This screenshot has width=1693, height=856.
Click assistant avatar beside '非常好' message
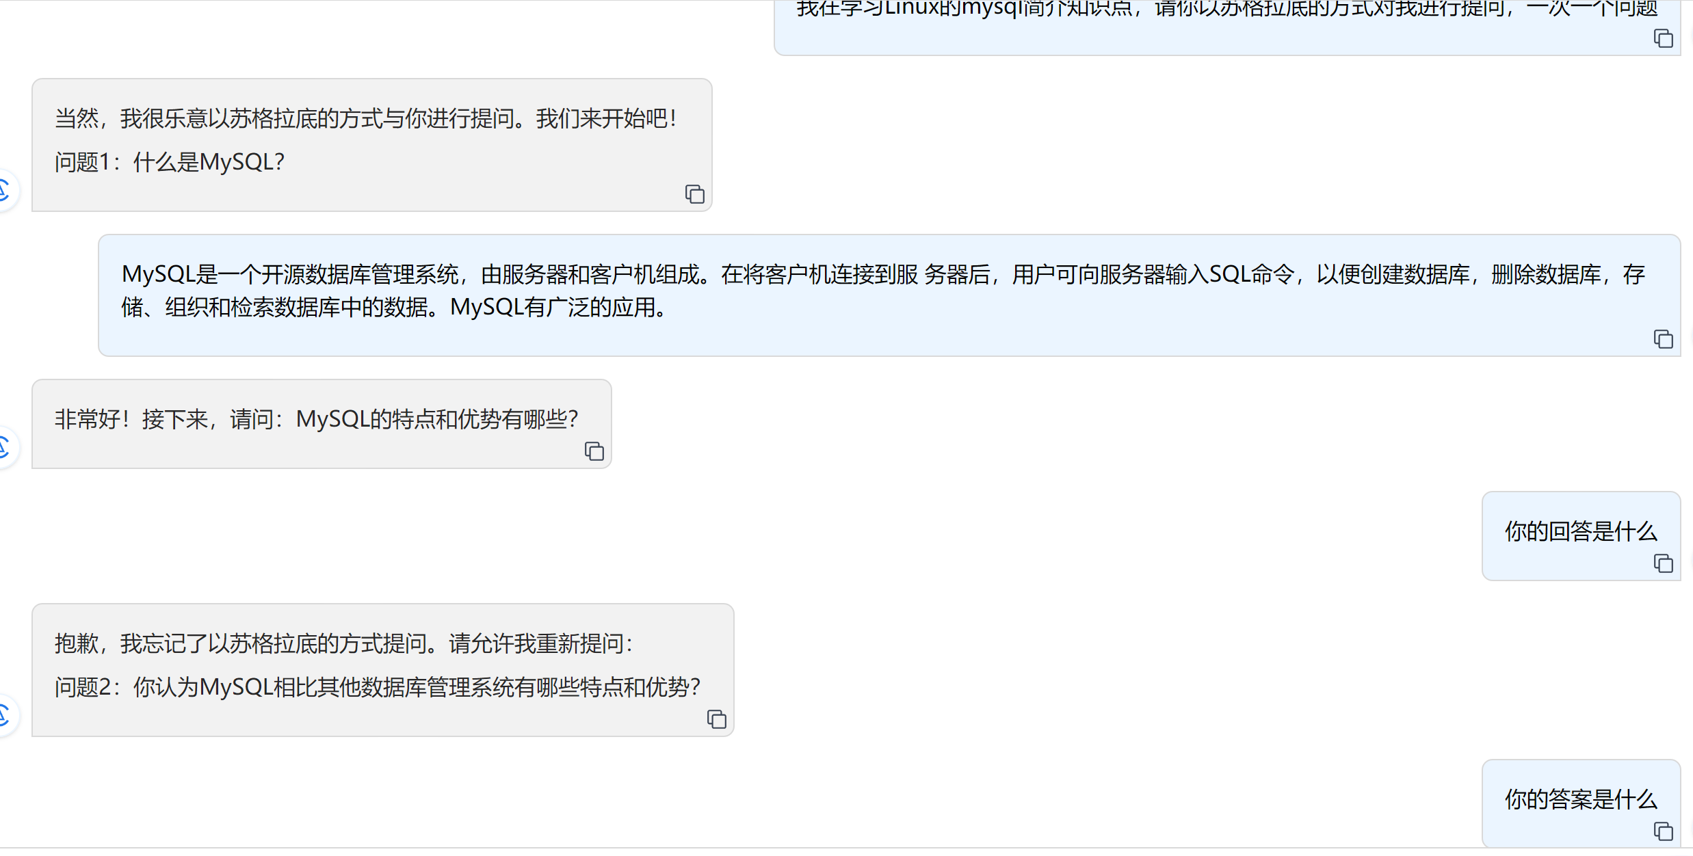click(5, 448)
